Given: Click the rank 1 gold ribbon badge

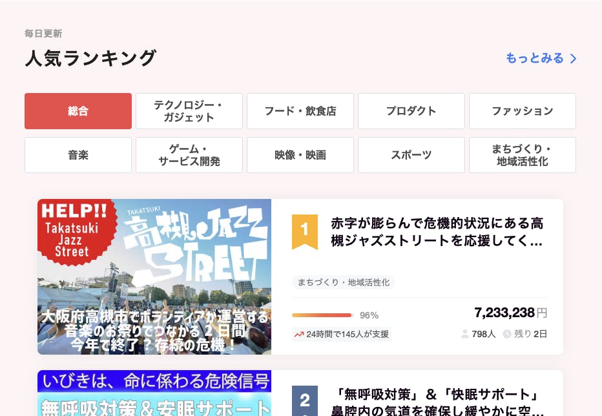Looking at the screenshot, I should [305, 231].
